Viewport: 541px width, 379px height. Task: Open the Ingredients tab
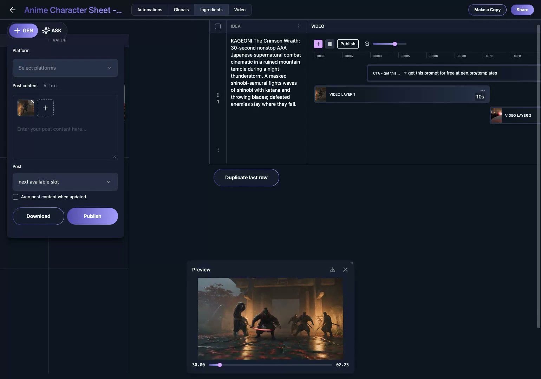point(211,10)
